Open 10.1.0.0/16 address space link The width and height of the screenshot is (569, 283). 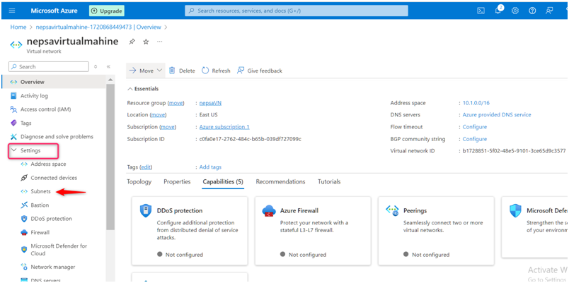pos(476,103)
